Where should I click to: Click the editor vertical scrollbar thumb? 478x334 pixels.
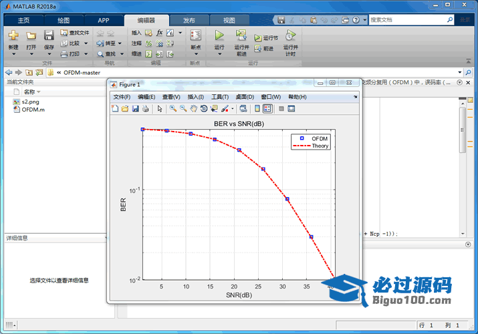tap(463, 130)
